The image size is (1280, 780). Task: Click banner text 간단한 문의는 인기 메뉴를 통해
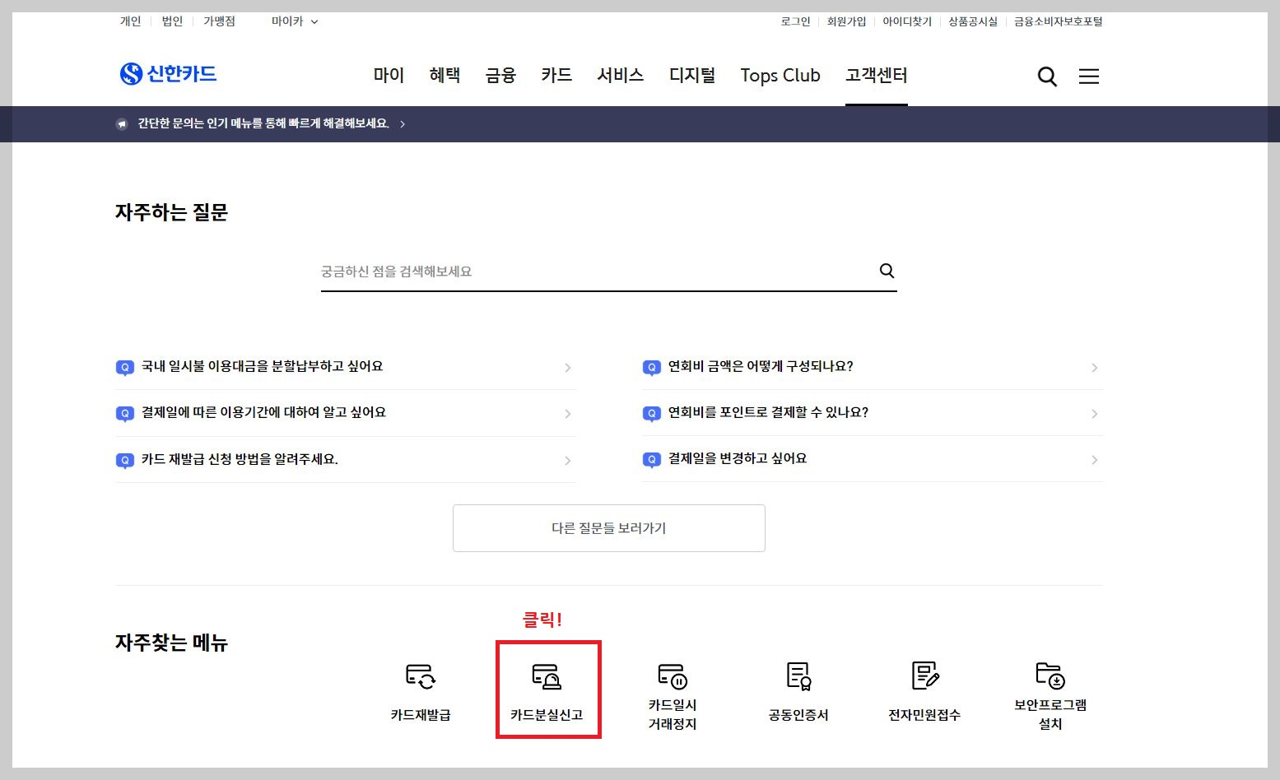[263, 124]
